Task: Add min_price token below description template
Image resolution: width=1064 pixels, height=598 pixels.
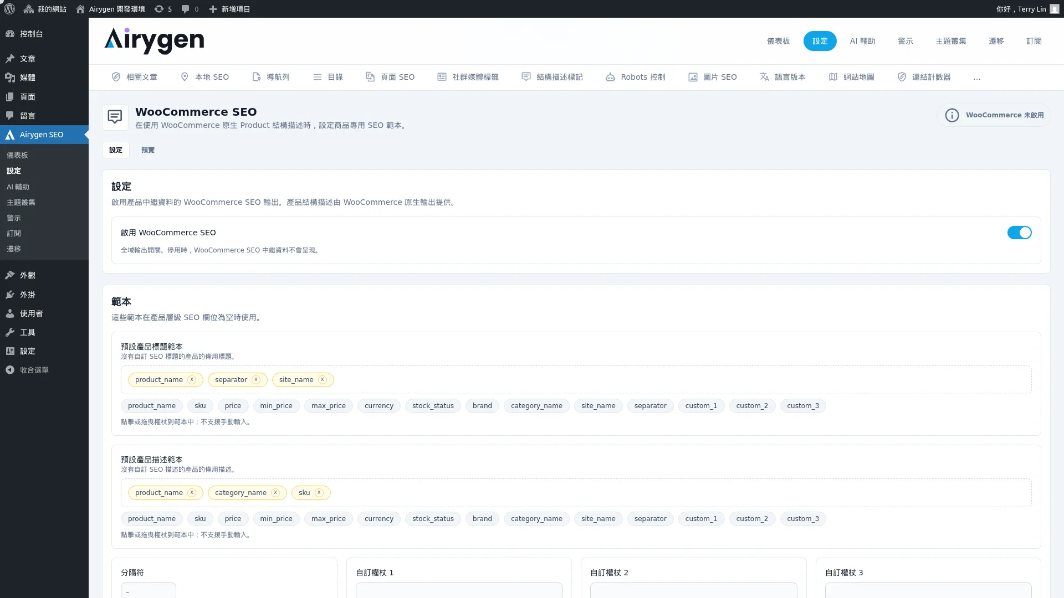Action: point(276,519)
